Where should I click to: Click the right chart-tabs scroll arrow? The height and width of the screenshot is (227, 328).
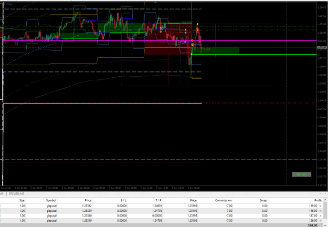point(325,194)
